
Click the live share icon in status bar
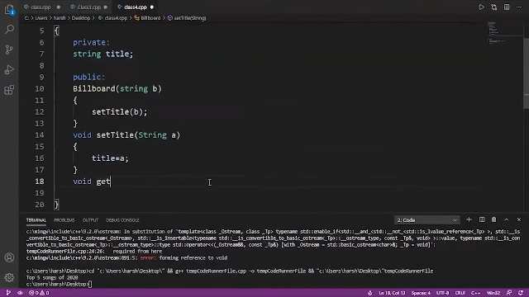click(20, 293)
